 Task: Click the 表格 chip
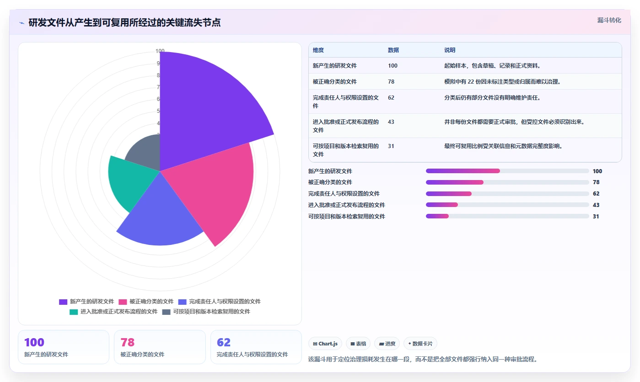[x=358, y=344]
